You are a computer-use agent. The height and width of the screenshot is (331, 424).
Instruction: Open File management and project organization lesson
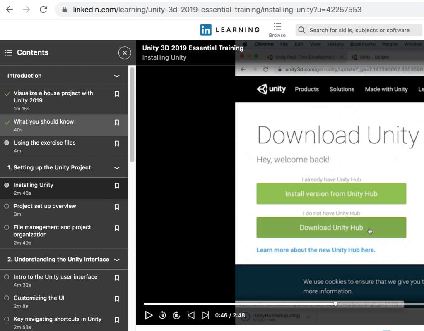tap(52, 231)
